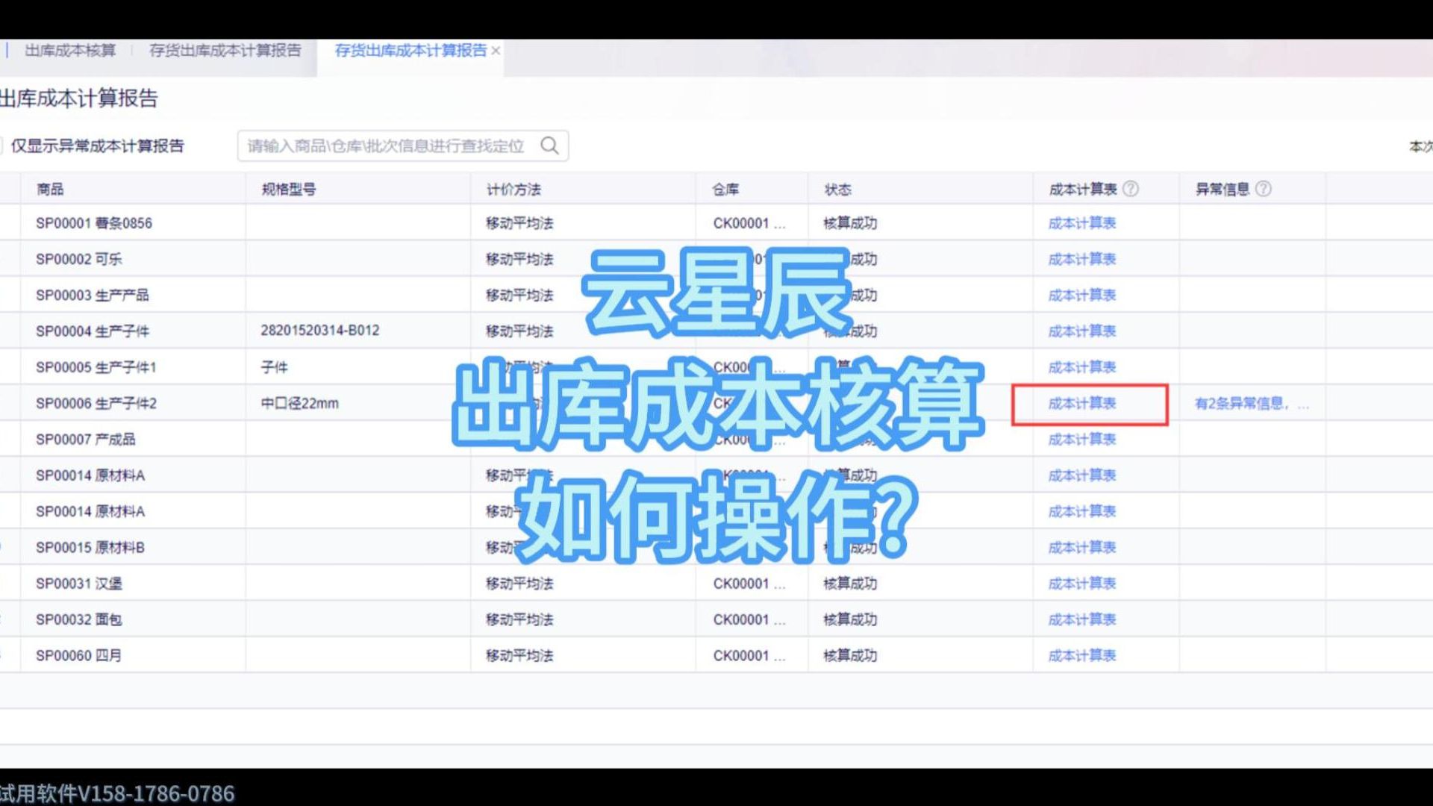The height and width of the screenshot is (806, 1433).
Task: Click the search magnifier icon
Action: (x=549, y=146)
